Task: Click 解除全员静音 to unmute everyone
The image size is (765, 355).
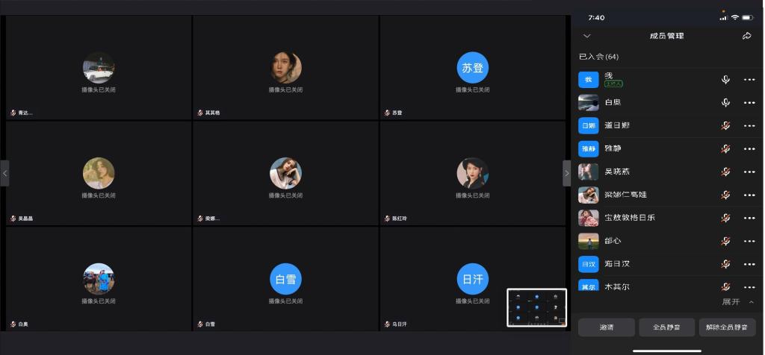Action: [727, 327]
